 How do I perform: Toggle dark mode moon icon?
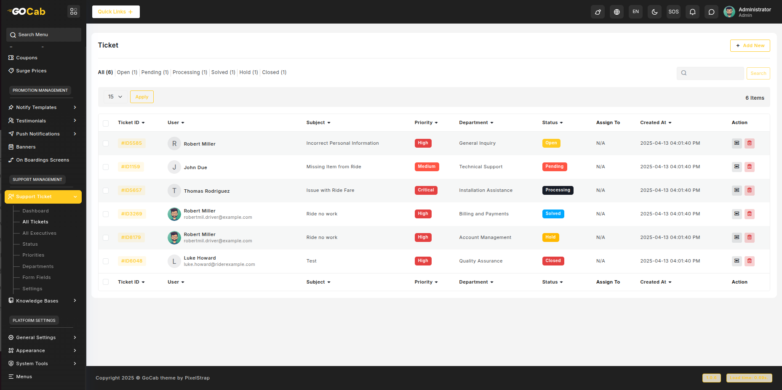tap(654, 12)
